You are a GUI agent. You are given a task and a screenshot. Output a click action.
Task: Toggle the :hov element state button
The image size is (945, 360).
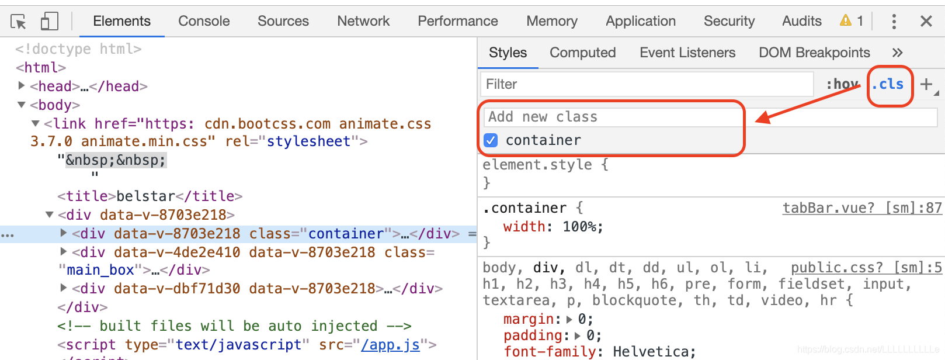tap(842, 84)
